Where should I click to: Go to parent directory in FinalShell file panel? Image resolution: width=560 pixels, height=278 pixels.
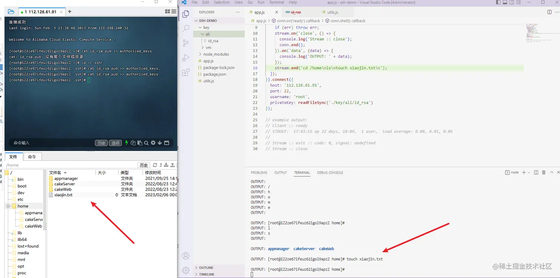[161, 165]
